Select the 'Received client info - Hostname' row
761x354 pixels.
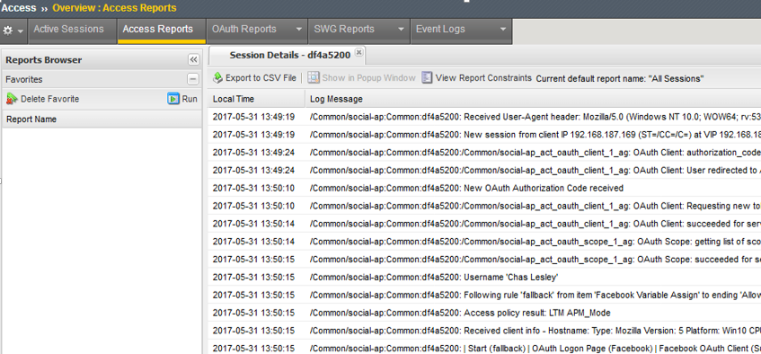(x=484, y=331)
